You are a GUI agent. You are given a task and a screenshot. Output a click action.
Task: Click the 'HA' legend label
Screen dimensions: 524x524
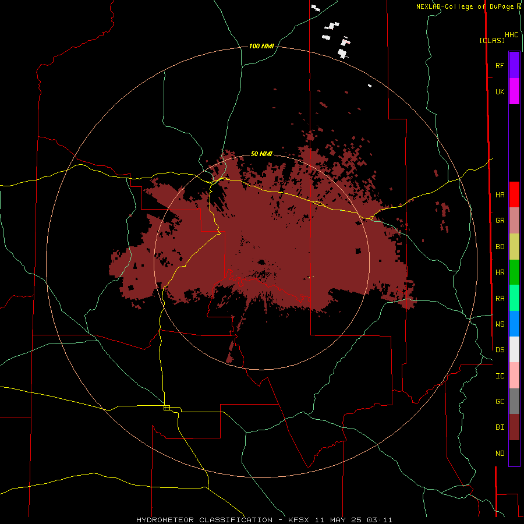pos(500,194)
